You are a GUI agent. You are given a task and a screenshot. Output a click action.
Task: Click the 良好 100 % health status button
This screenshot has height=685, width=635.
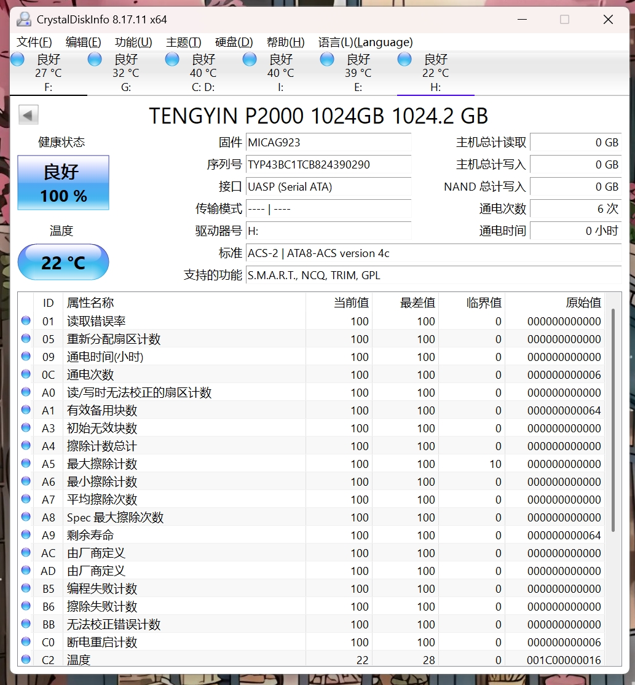coord(63,183)
